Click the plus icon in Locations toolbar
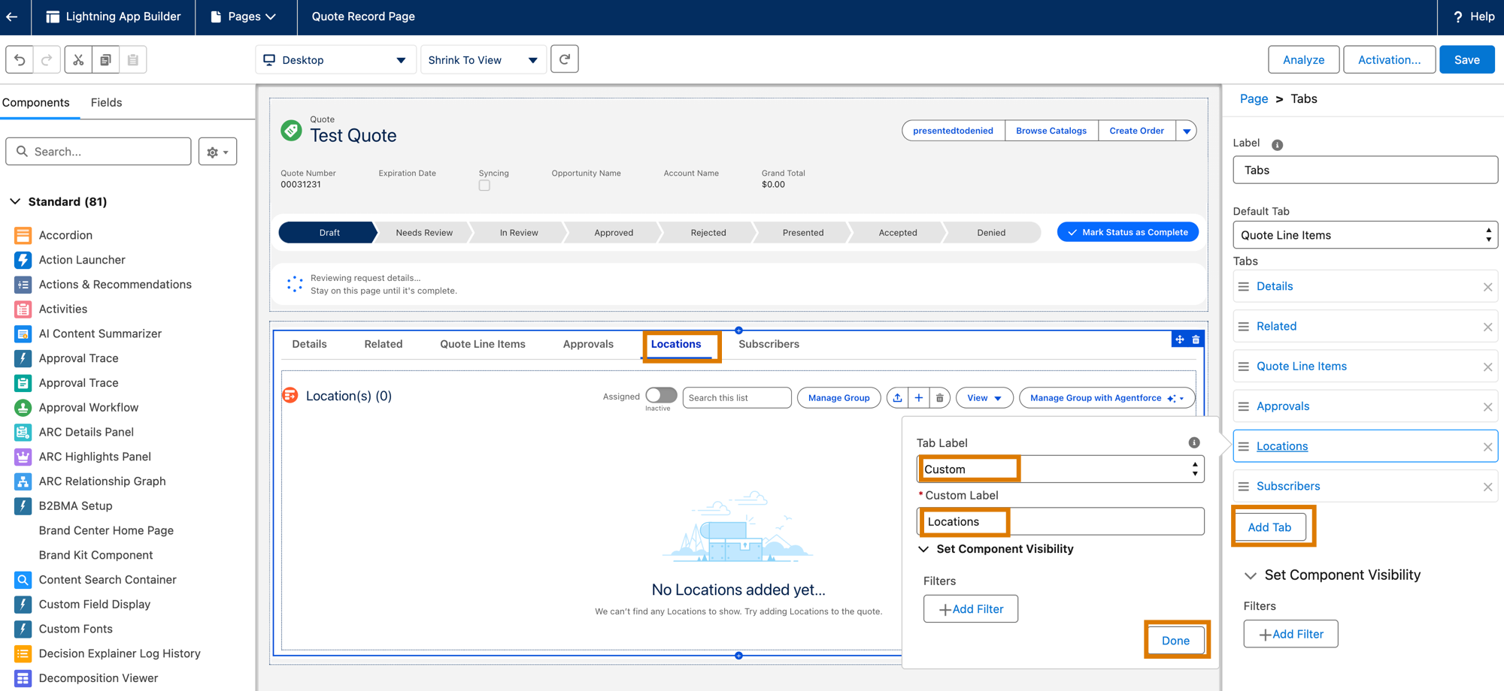The width and height of the screenshot is (1504, 691). point(918,397)
